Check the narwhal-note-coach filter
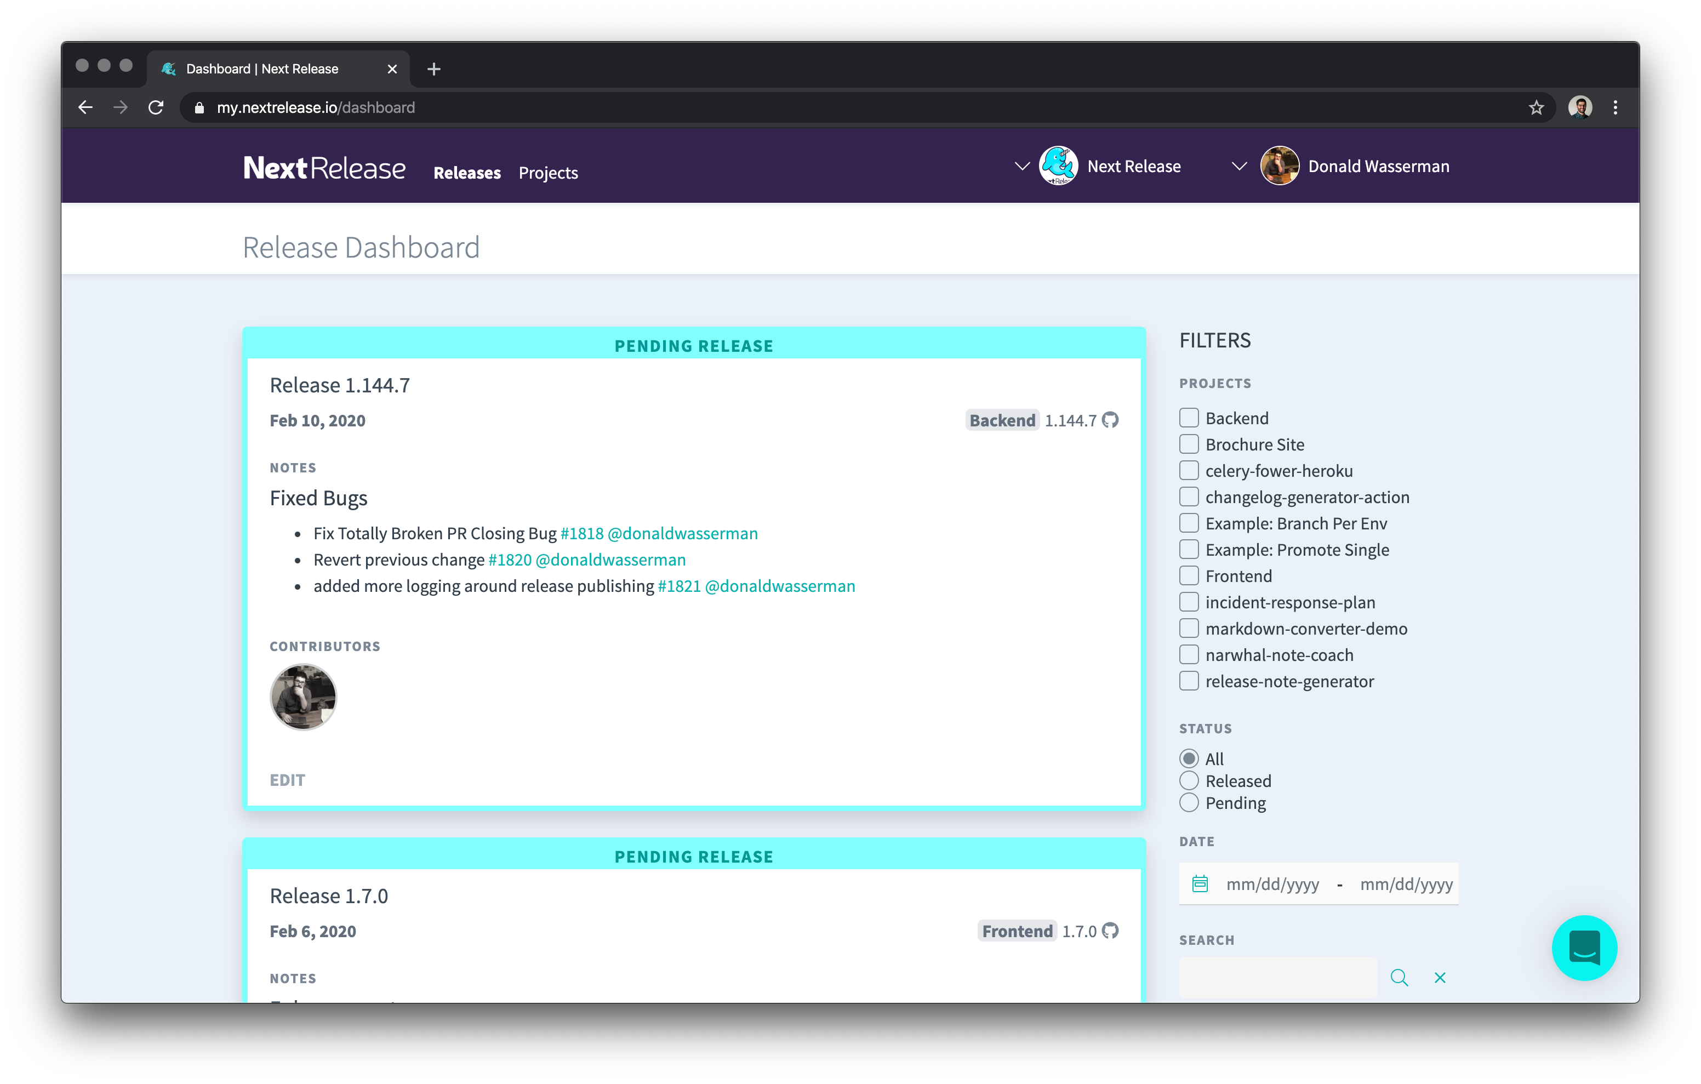1701x1084 pixels. point(1189,655)
